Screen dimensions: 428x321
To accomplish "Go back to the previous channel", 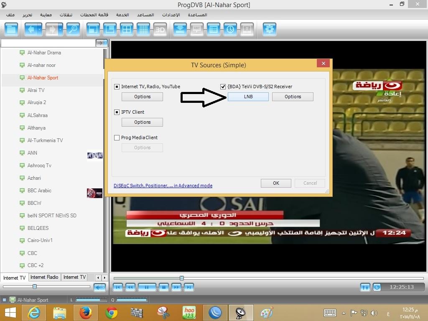I will [x=31, y=29].
